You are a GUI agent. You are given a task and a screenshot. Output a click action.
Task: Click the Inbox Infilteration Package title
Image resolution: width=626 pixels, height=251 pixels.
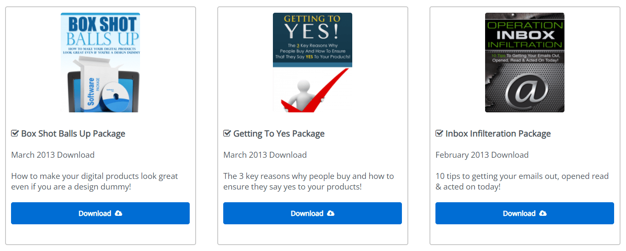coord(498,134)
